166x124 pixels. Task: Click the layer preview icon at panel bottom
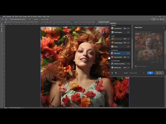(116, 73)
